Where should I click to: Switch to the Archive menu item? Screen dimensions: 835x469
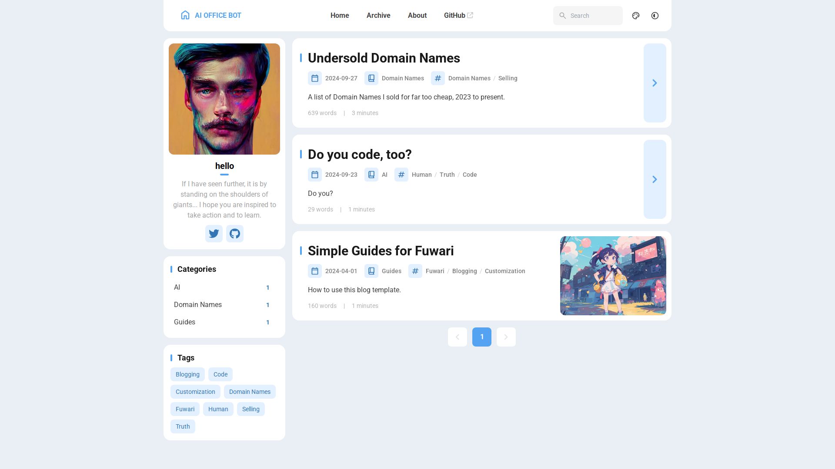click(x=378, y=15)
